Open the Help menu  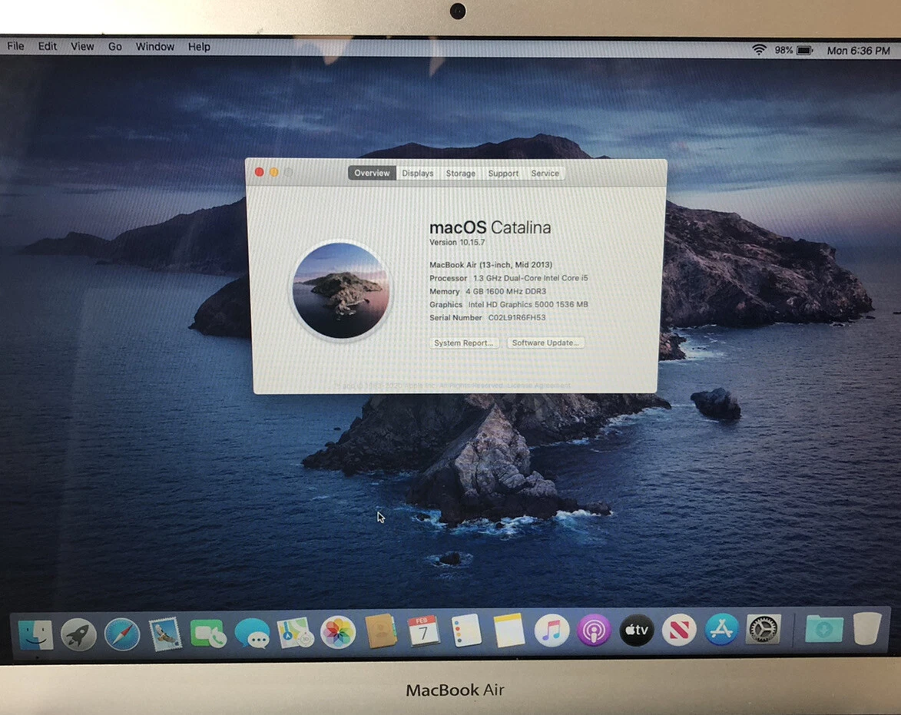pos(199,47)
